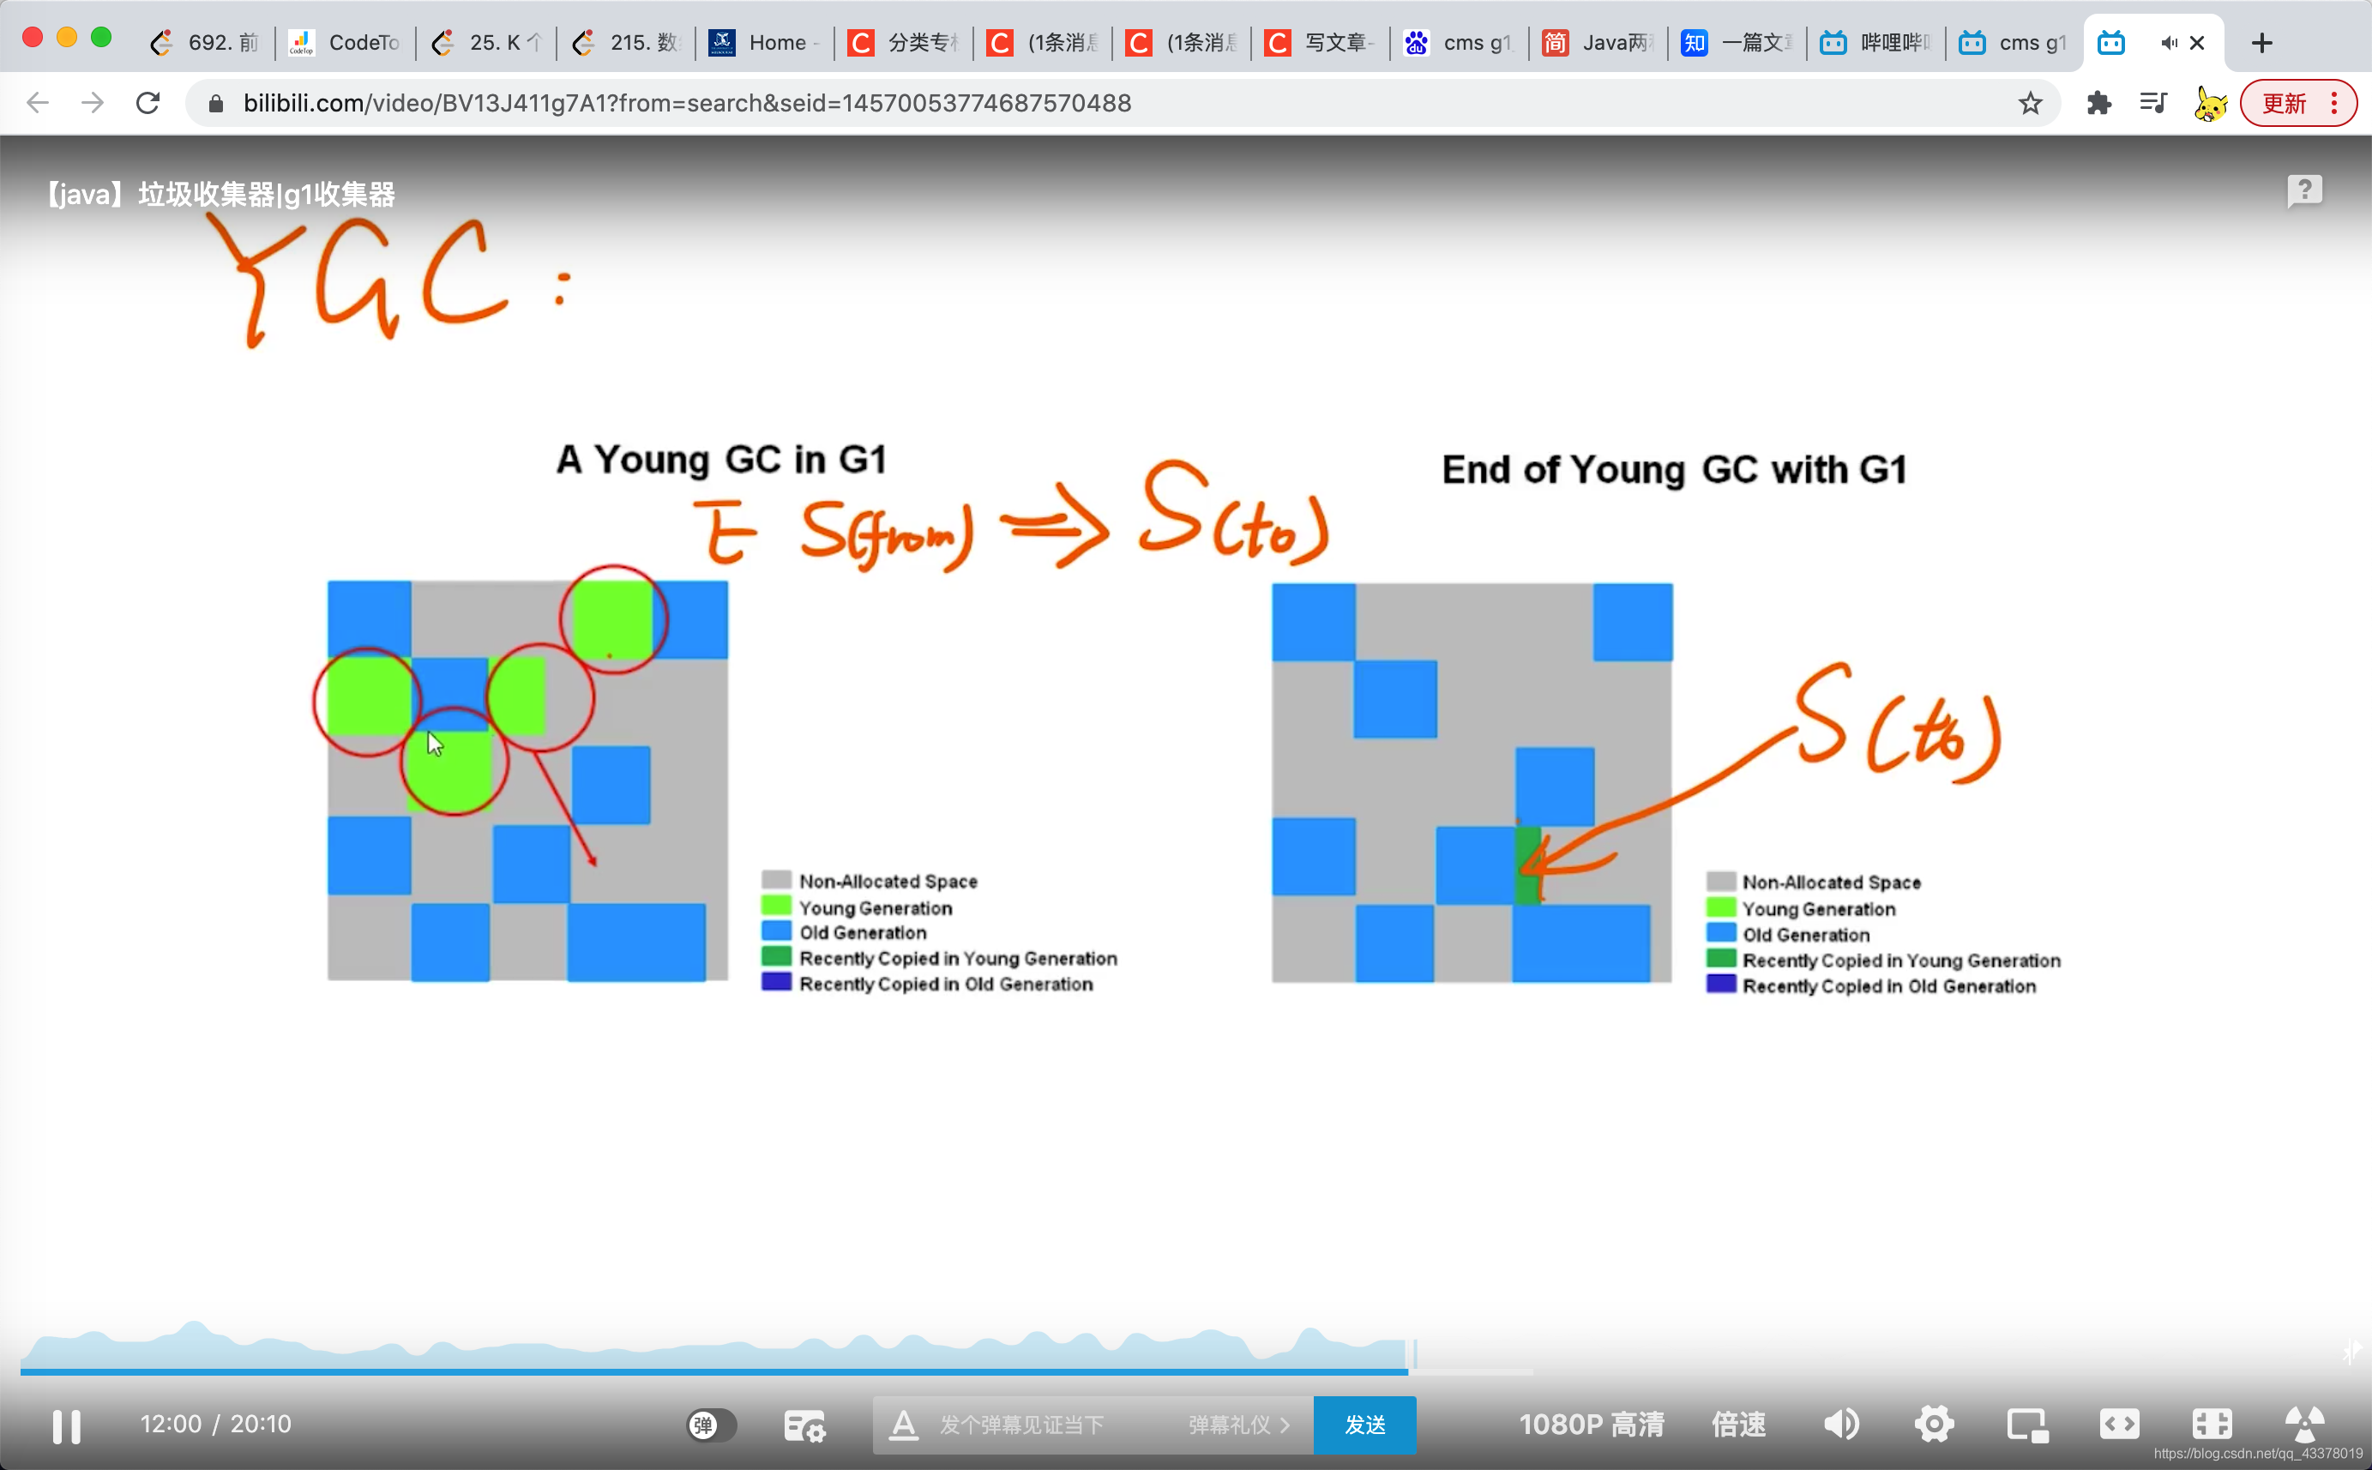
Task: Seek on the video progress bar
Action: (778, 1372)
